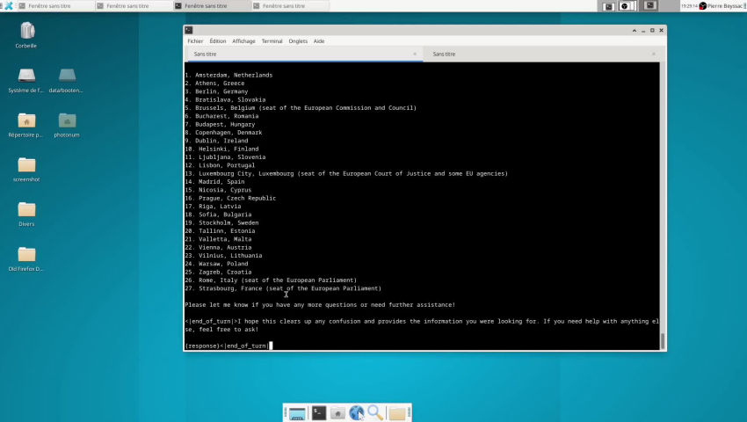747x422 pixels.
Task: Select the active Sans titre terminal tab
Action: (304, 54)
